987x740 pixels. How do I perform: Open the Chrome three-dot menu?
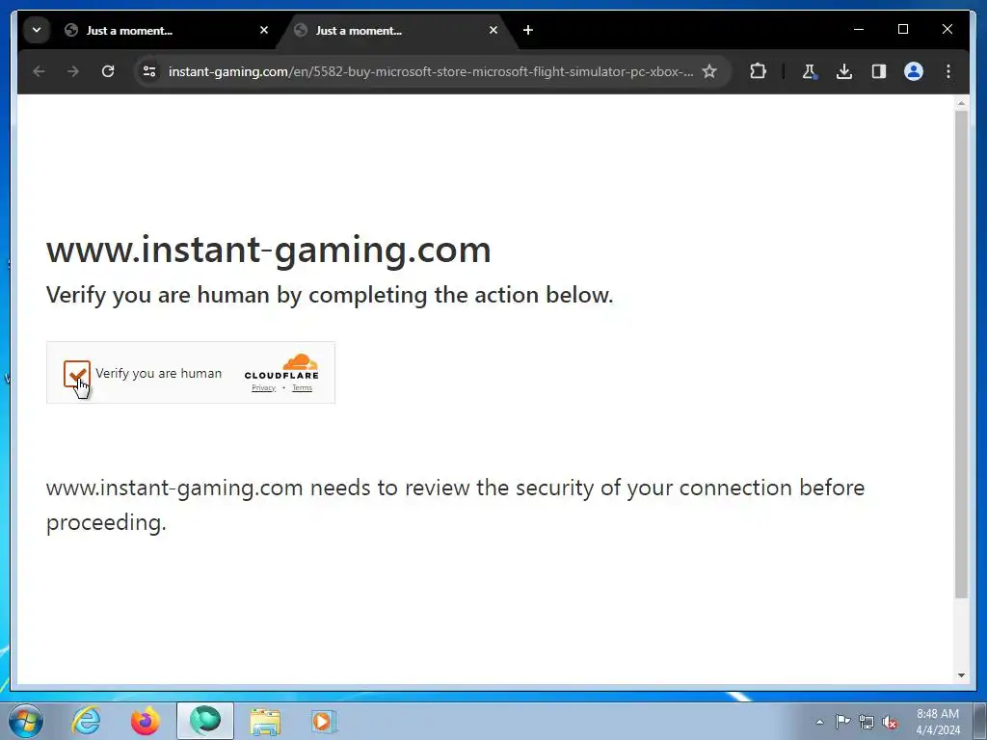pyautogui.click(x=948, y=71)
